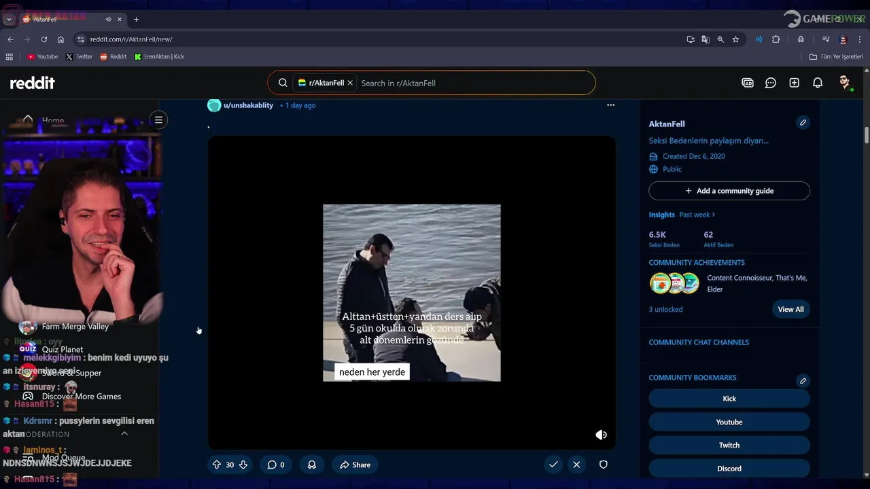This screenshot has height=489, width=870.
Task: Click the Reddit logo
Action: pyautogui.click(x=32, y=83)
